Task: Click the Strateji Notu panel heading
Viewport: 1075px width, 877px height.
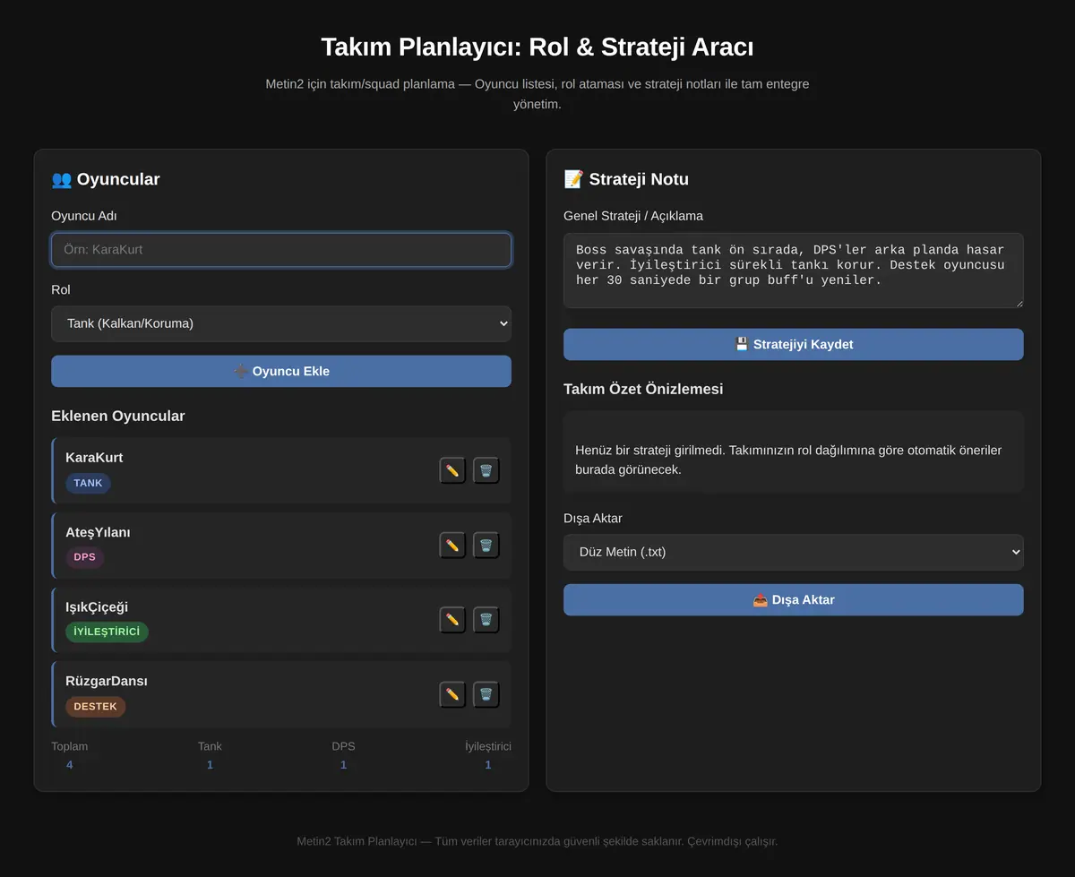Action: click(626, 179)
